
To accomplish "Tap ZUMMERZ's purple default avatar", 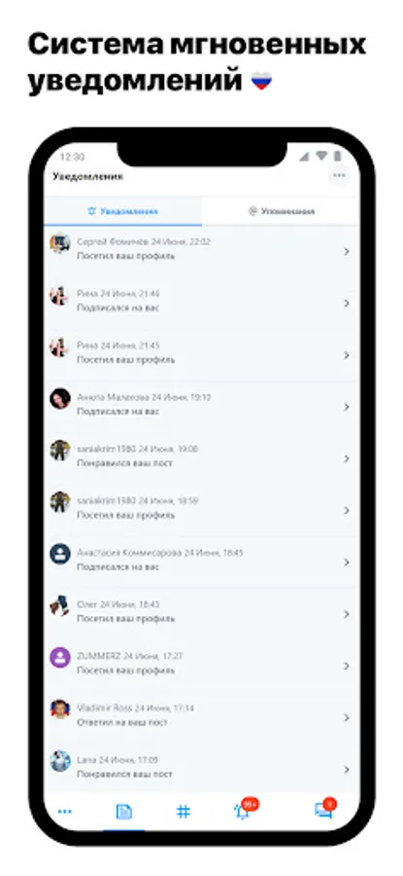I will click(x=59, y=658).
